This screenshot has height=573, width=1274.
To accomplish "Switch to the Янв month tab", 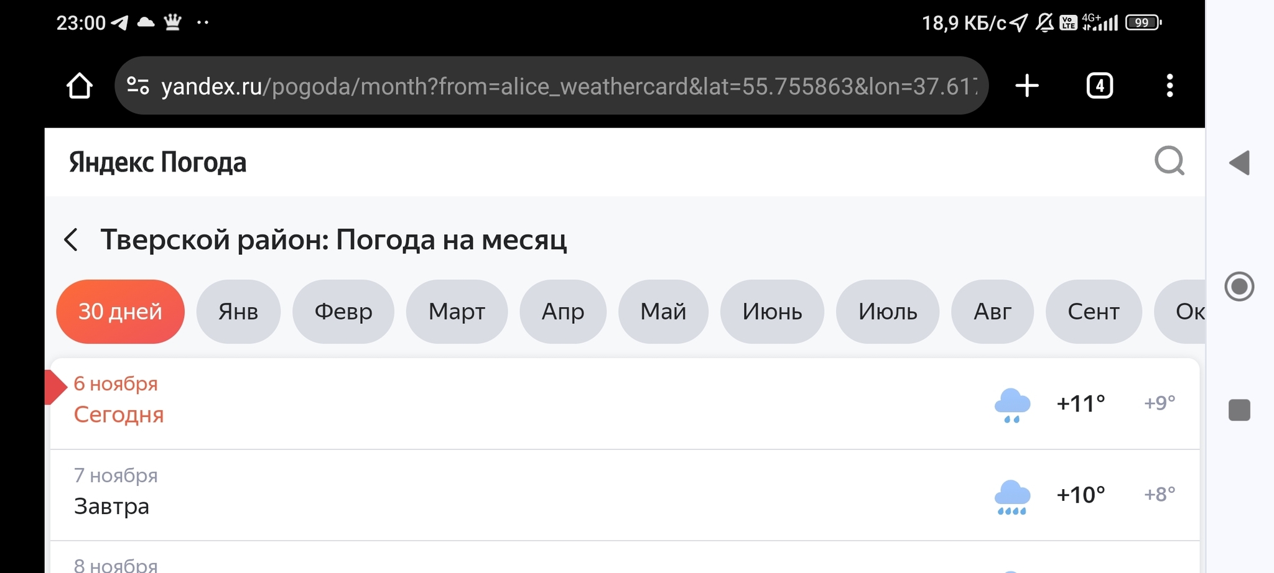I will click(238, 311).
